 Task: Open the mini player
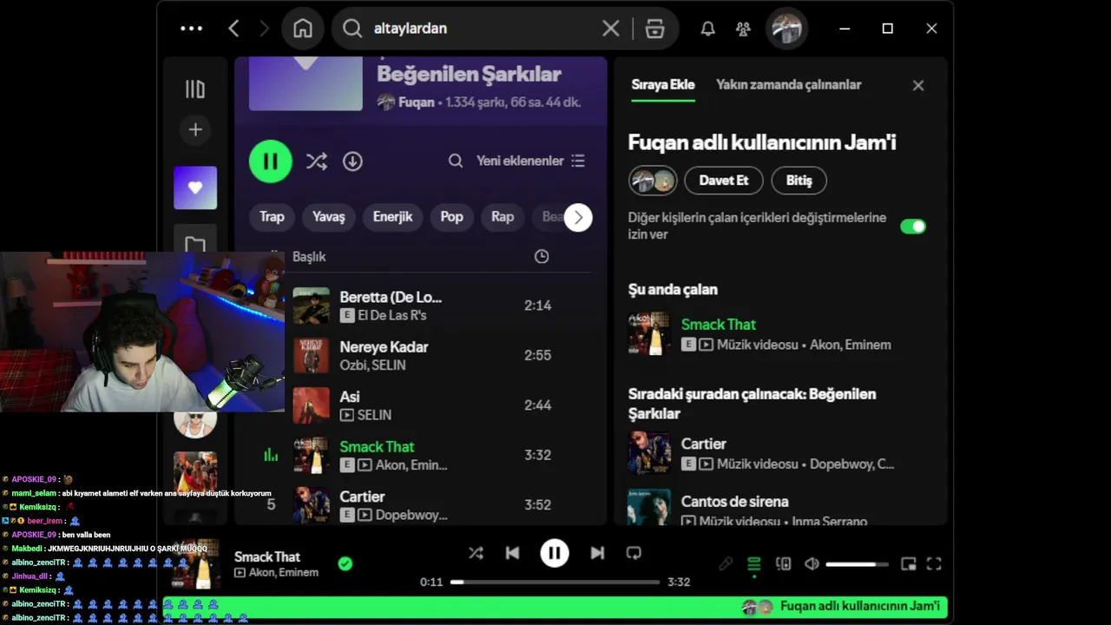[x=908, y=564]
